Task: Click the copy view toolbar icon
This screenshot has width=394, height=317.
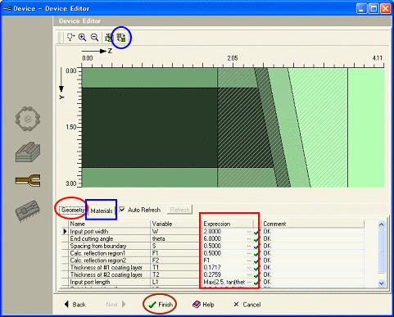Action: point(108,38)
